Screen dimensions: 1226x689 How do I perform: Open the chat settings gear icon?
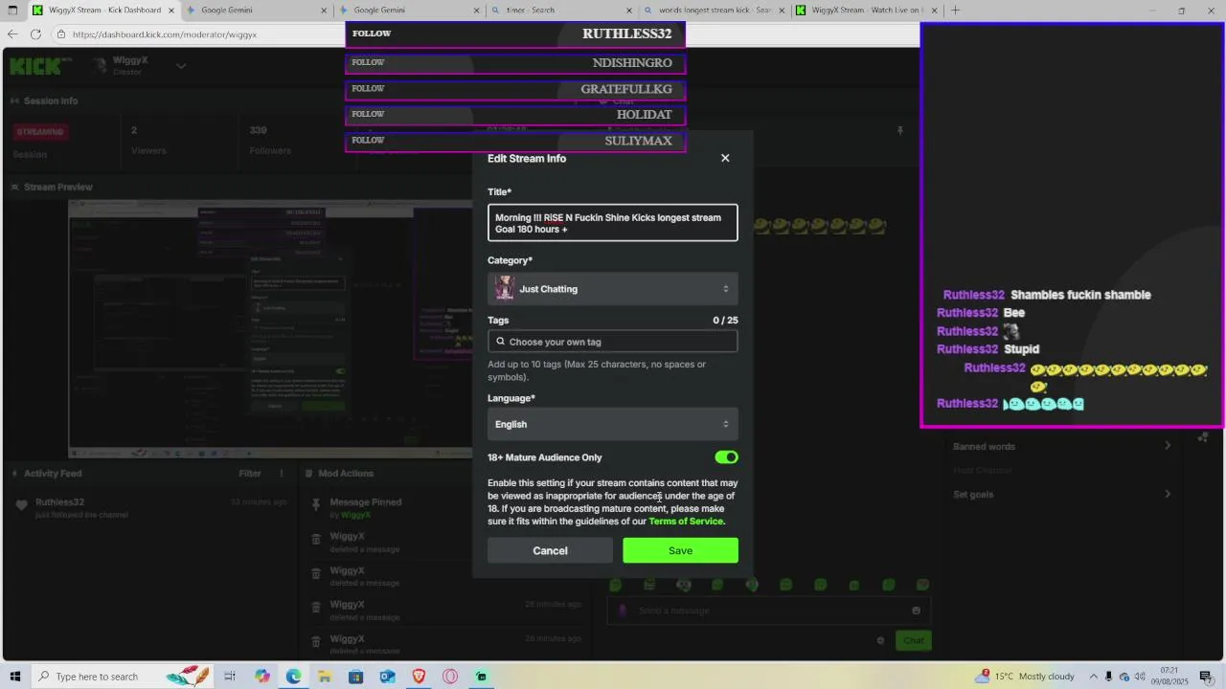click(880, 640)
